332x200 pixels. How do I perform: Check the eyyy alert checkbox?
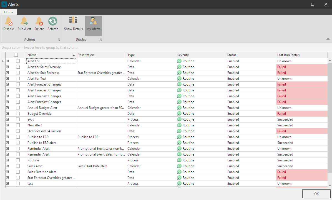[x=18, y=119]
